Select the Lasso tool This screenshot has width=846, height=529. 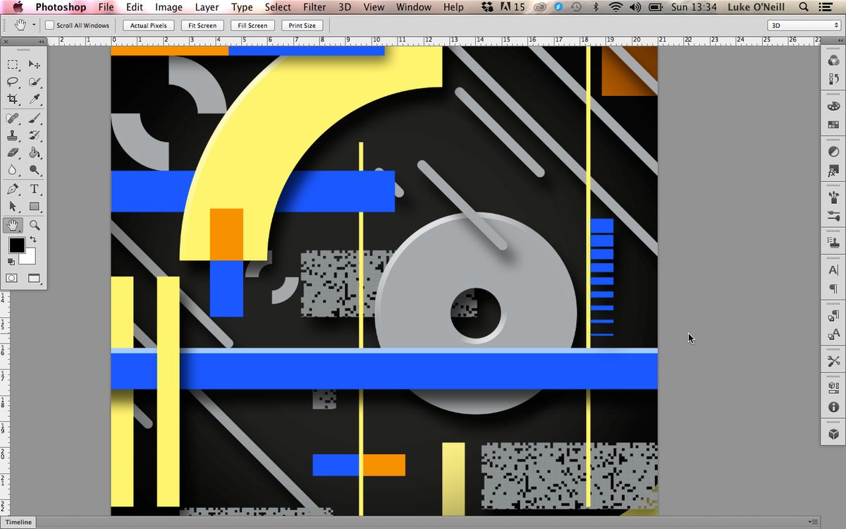[13, 83]
